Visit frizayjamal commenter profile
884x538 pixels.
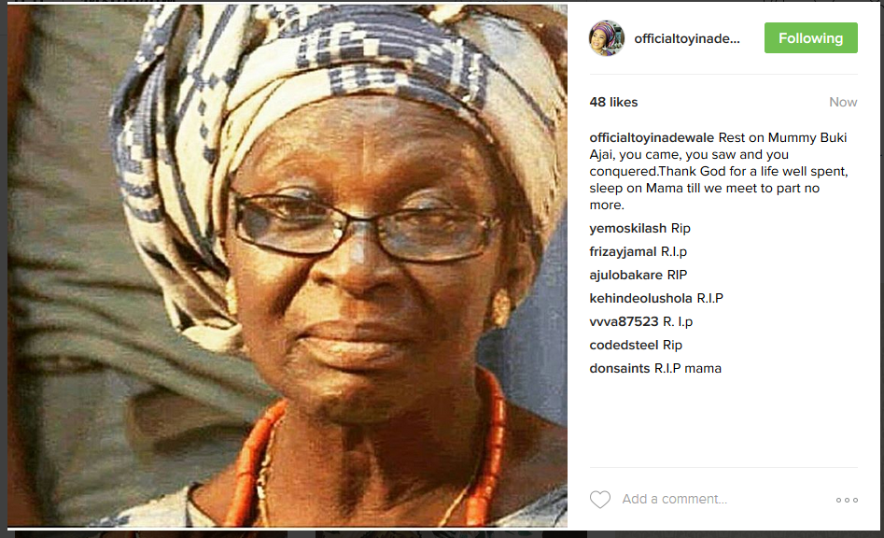(x=623, y=251)
